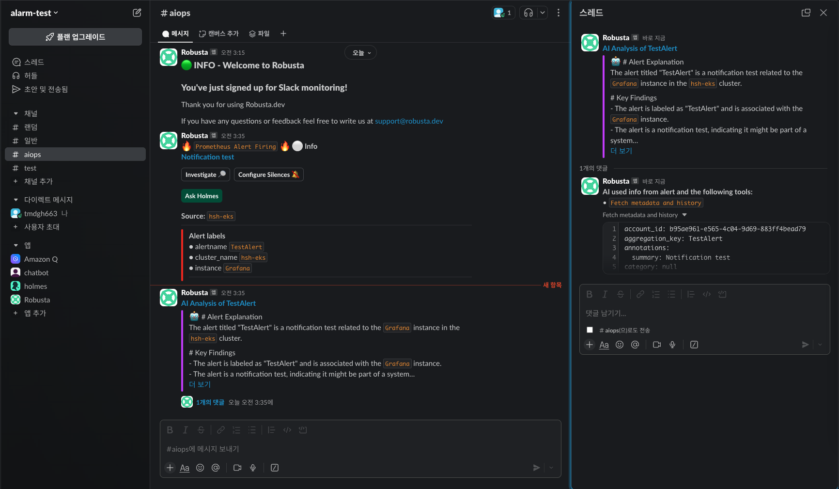Image resolution: width=839 pixels, height=489 pixels.
Task: Open the 1 reply thread link
Action: point(210,402)
